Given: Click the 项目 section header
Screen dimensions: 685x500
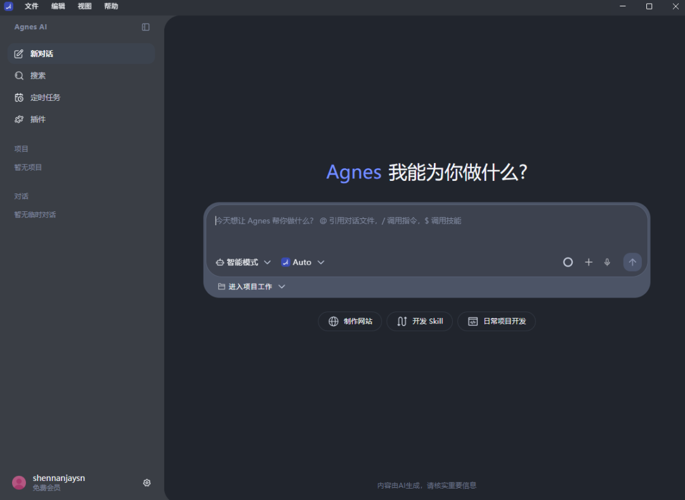Looking at the screenshot, I should [x=21, y=148].
